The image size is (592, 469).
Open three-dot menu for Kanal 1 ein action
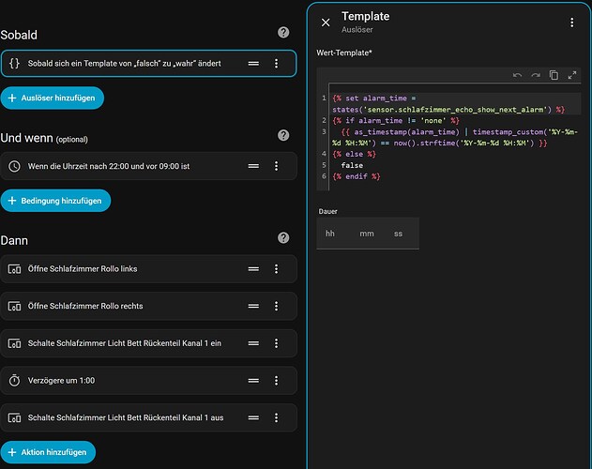[x=277, y=343]
